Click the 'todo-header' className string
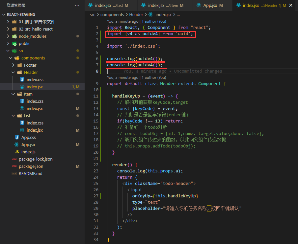The width and height of the screenshot is (298, 244). coord(177,183)
